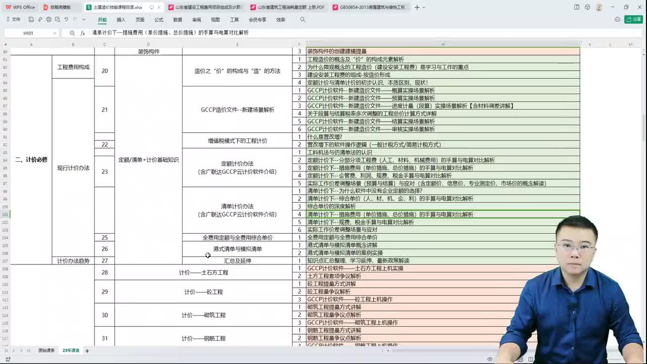Click cell 土方工程套项争议解析
The width and height of the screenshot is (647, 364).
coord(443,276)
